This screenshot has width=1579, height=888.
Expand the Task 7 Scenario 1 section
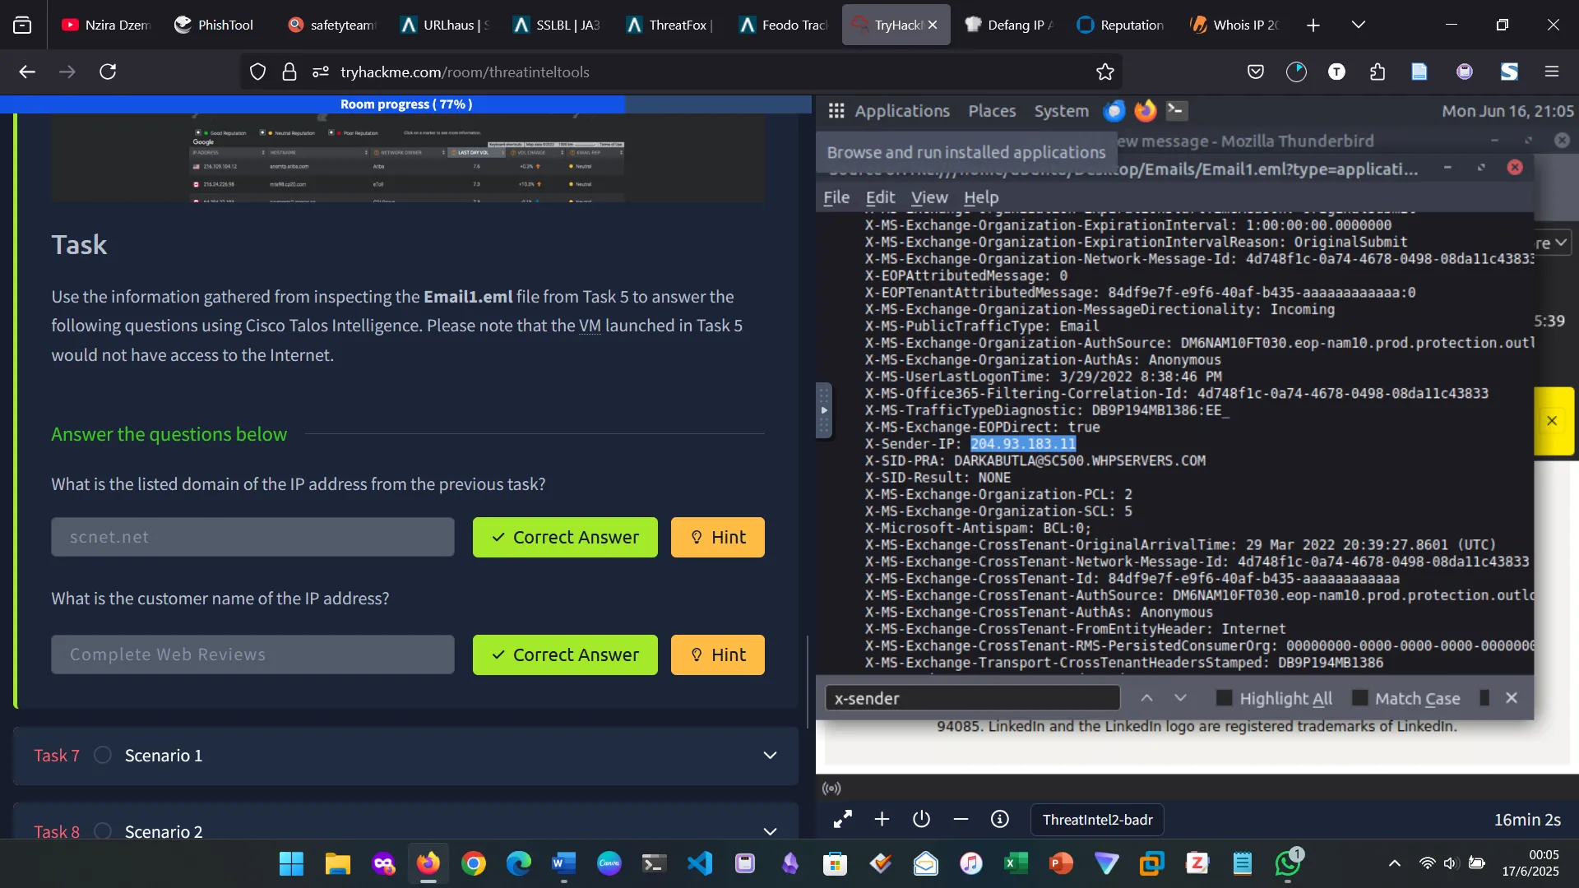[x=770, y=755]
